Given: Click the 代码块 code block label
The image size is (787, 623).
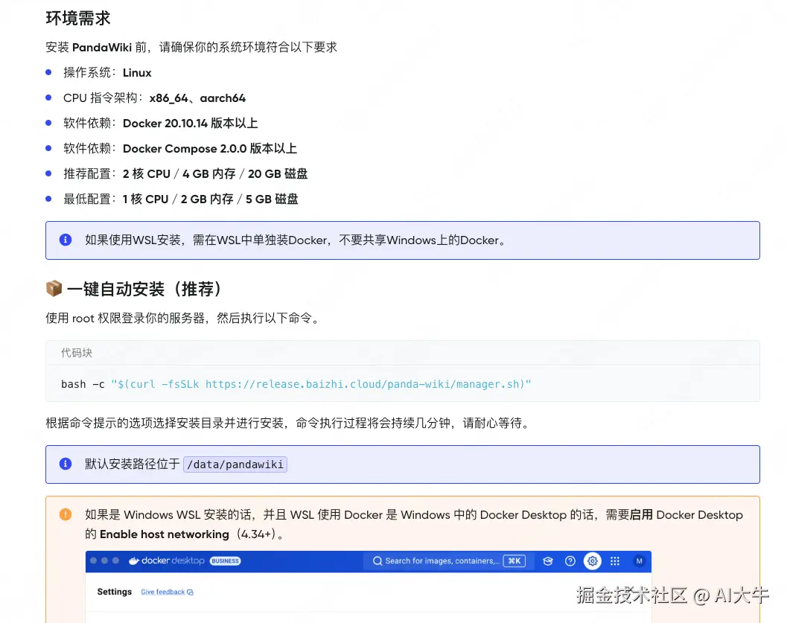Looking at the screenshot, I should [x=77, y=353].
